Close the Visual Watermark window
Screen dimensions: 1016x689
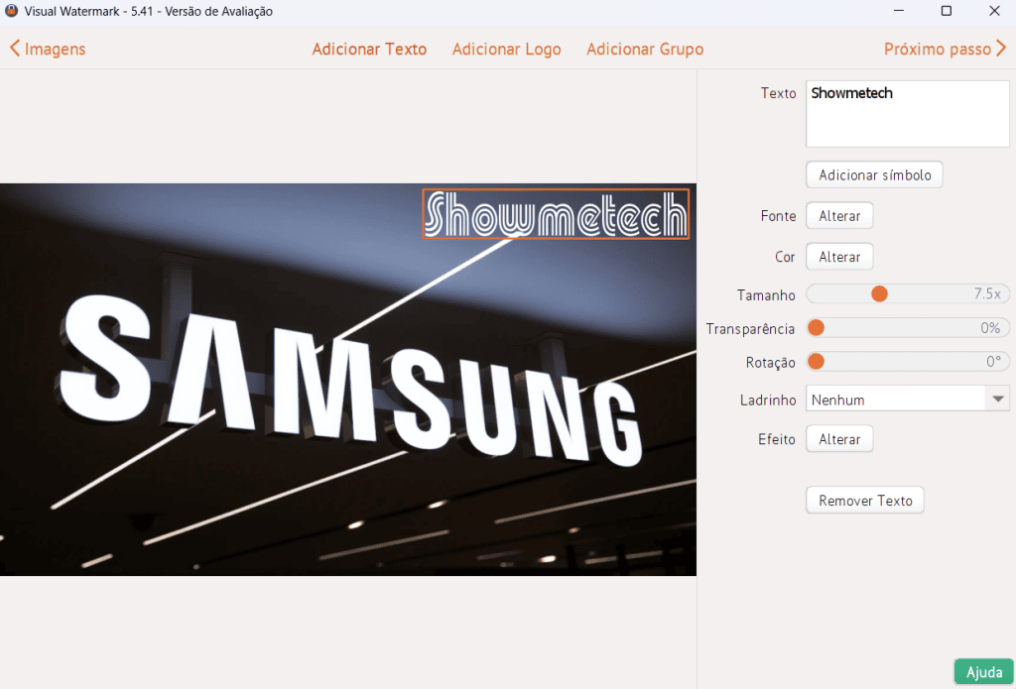tap(994, 11)
